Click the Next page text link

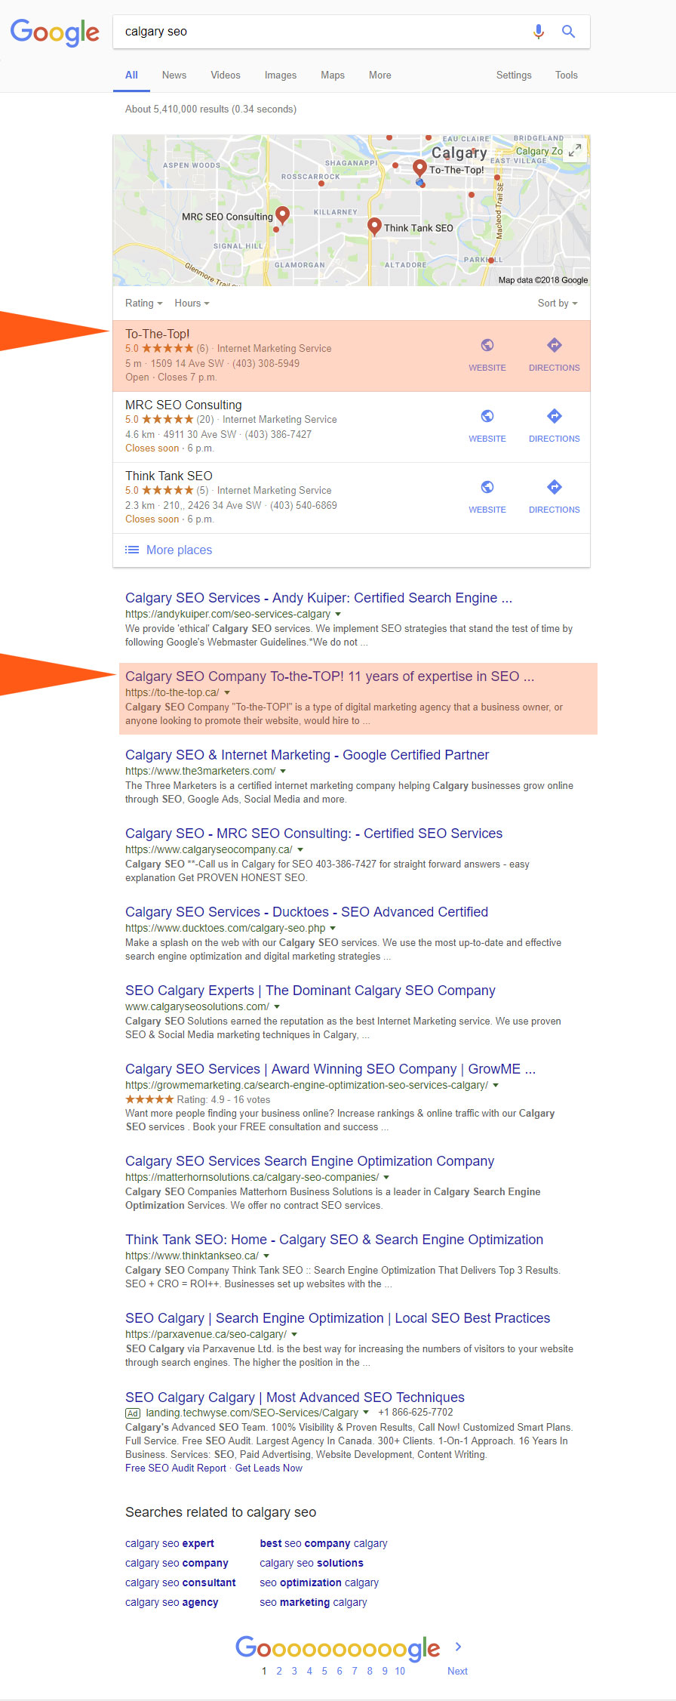tap(457, 1671)
